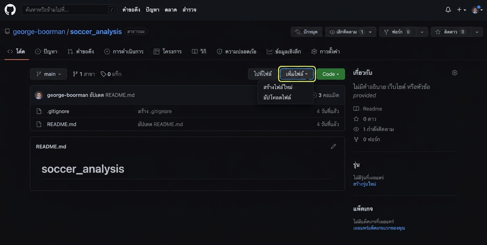This screenshot has height=245, width=487.
Task: Open the รุ่น releases heading
Action: [x=357, y=165]
